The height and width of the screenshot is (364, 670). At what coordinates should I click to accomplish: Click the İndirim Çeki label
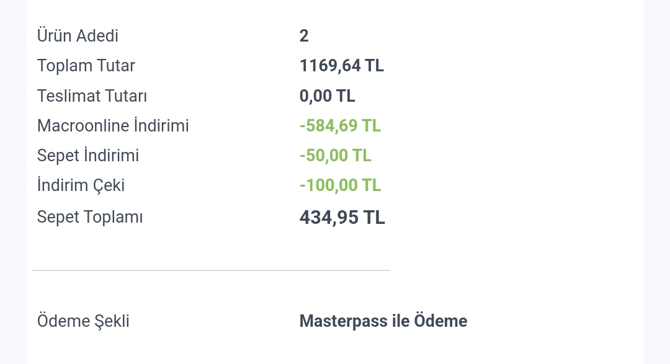click(81, 185)
